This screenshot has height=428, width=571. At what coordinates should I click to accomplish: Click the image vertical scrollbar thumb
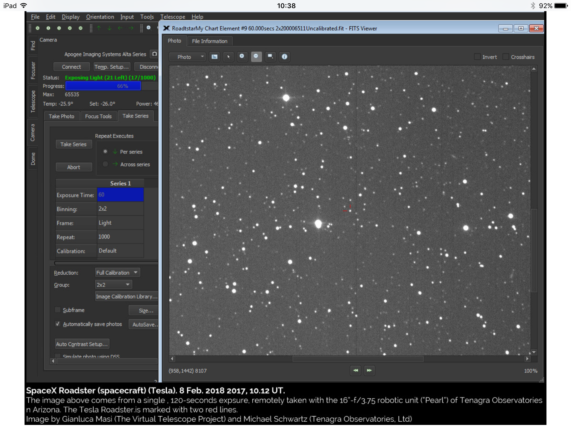[534, 250]
